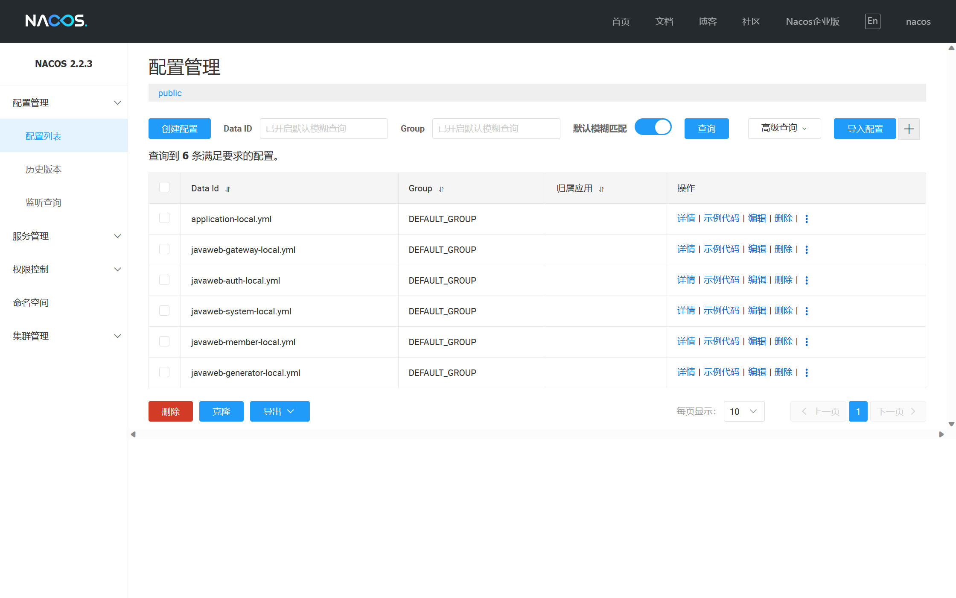
Task: Open more actions for application-local.yml row
Action: click(x=807, y=218)
